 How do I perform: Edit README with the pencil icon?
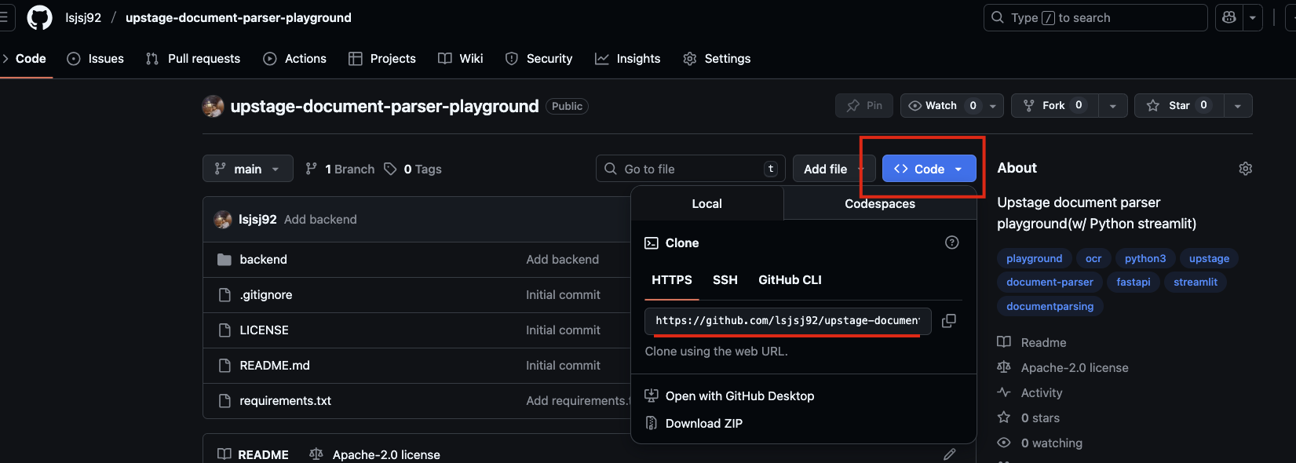[949, 454]
